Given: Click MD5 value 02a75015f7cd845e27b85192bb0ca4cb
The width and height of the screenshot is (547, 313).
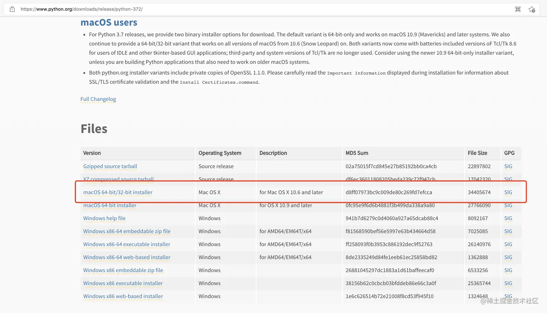Looking at the screenshot, I should (391, 166).
